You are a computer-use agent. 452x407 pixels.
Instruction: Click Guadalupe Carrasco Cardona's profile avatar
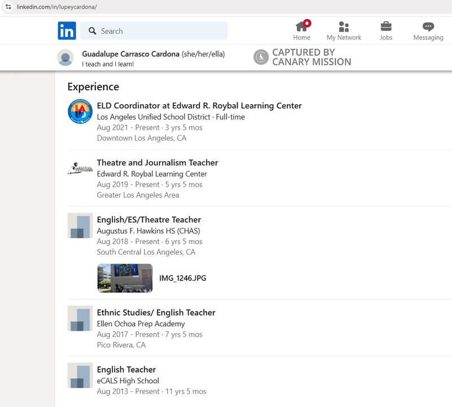click(66, 58)
